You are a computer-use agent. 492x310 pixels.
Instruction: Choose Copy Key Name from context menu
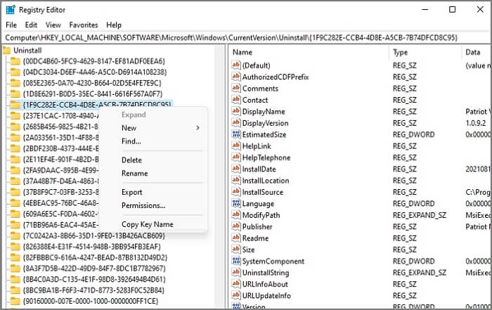point(147,224)
